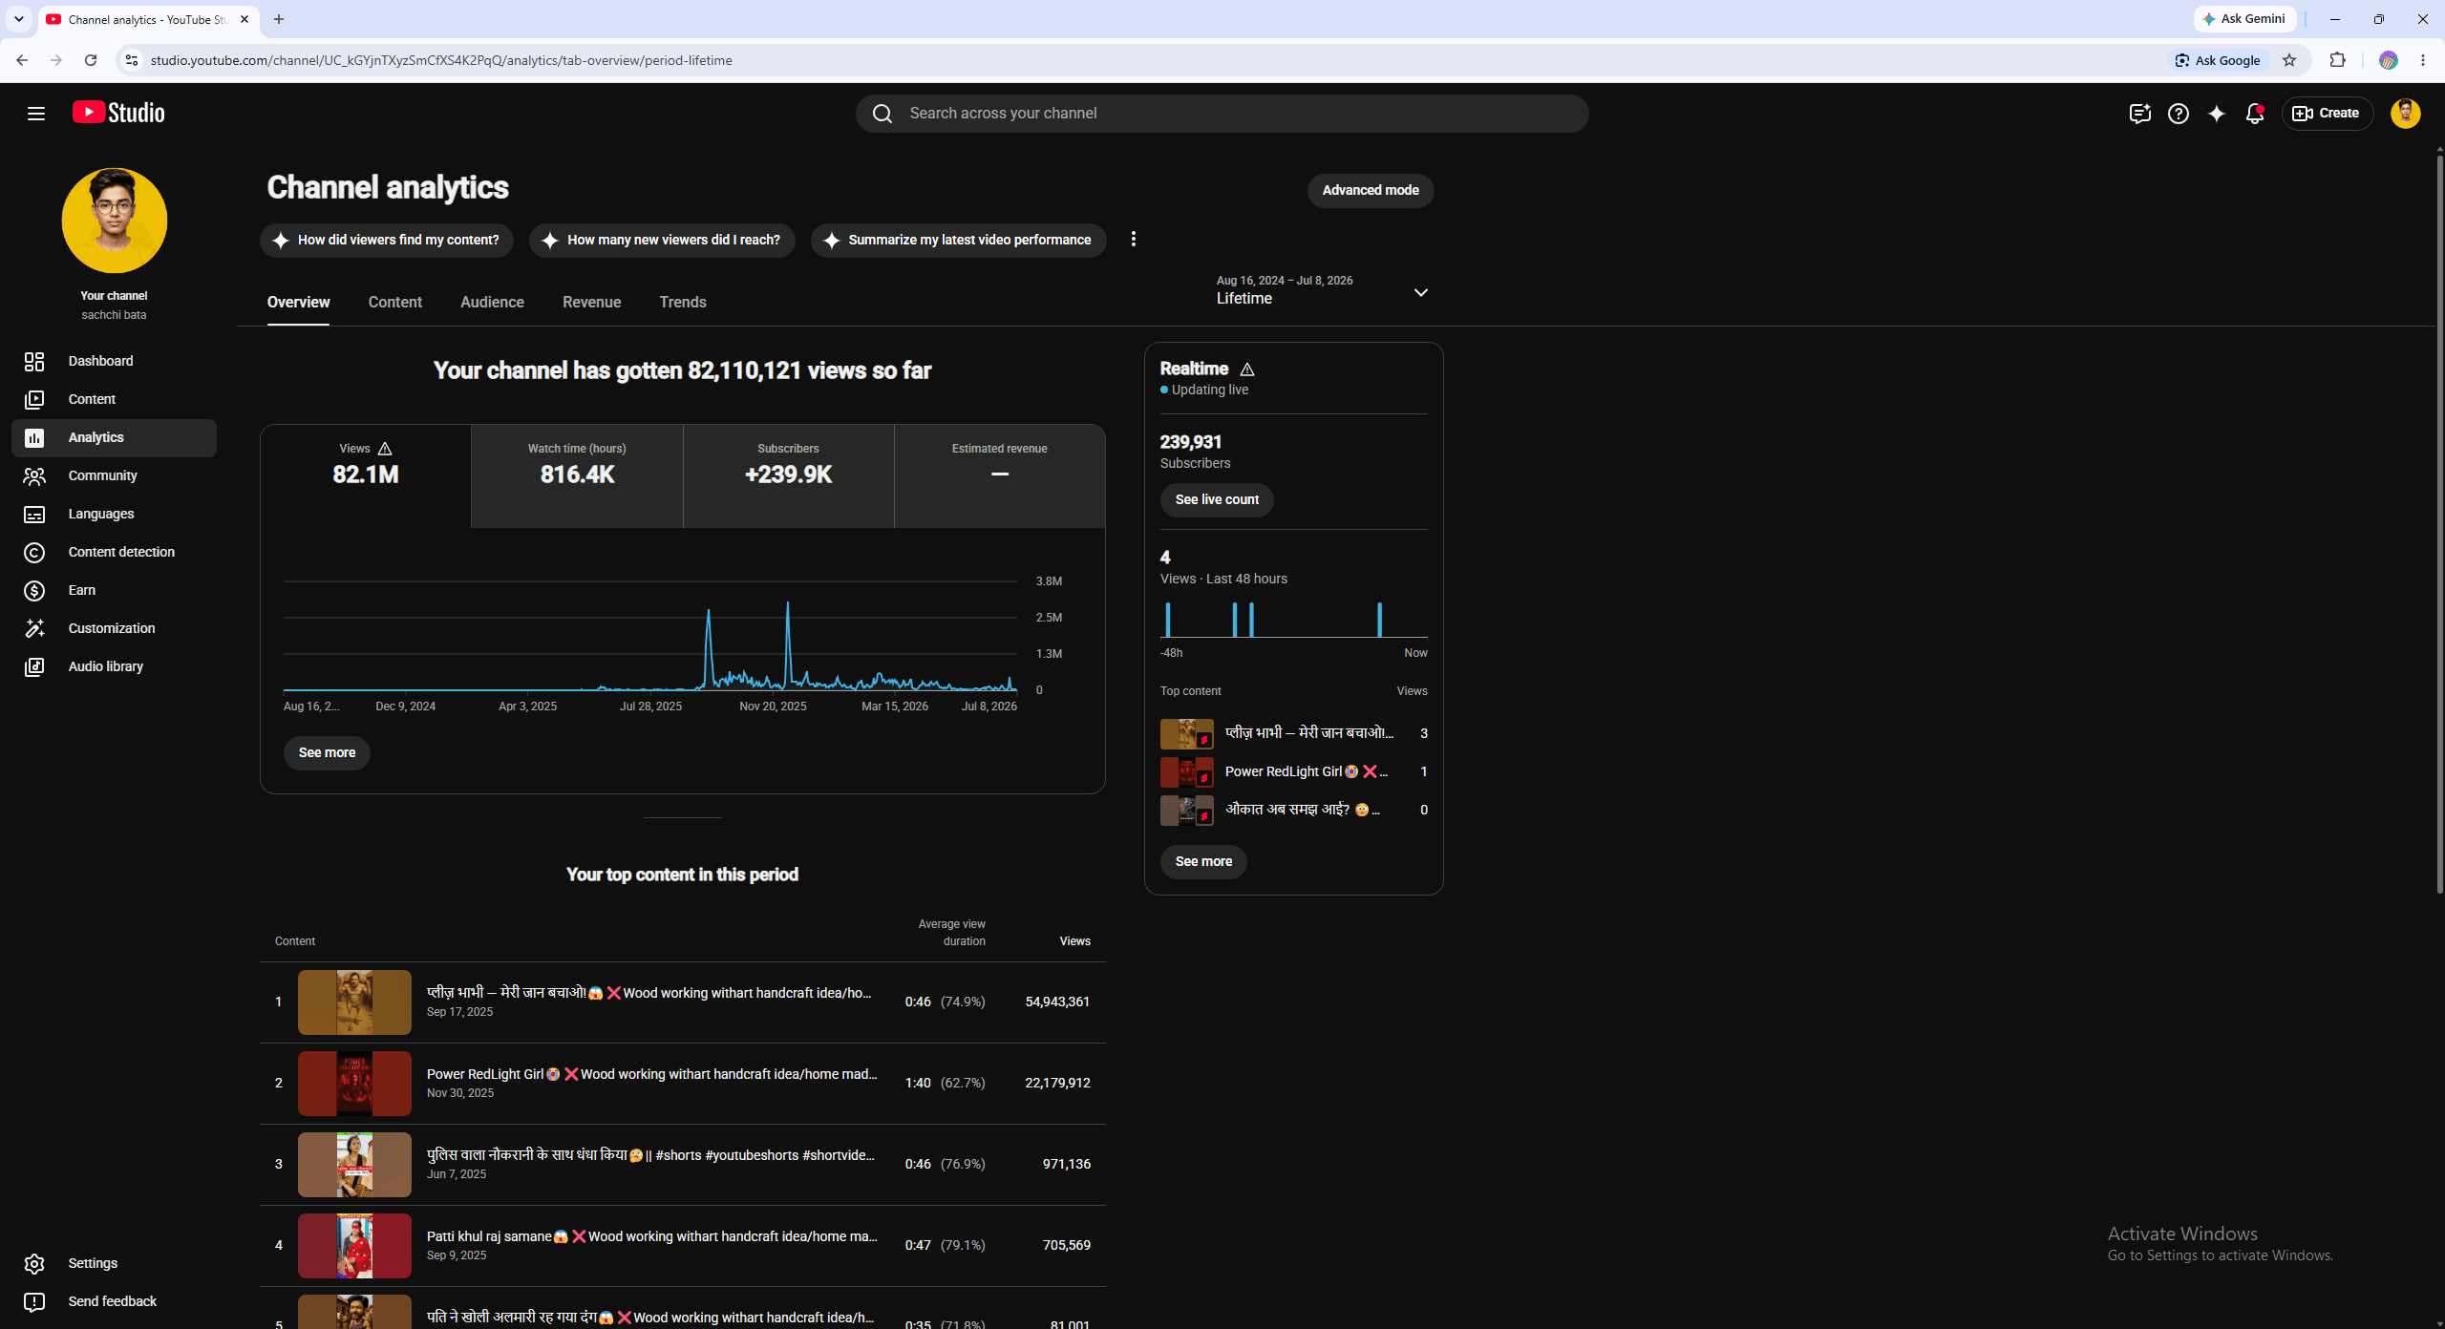Screen dimensions: 2445x1329
Task: Open thumbnail of top video ranked 1
Action: coord(354,1002)
